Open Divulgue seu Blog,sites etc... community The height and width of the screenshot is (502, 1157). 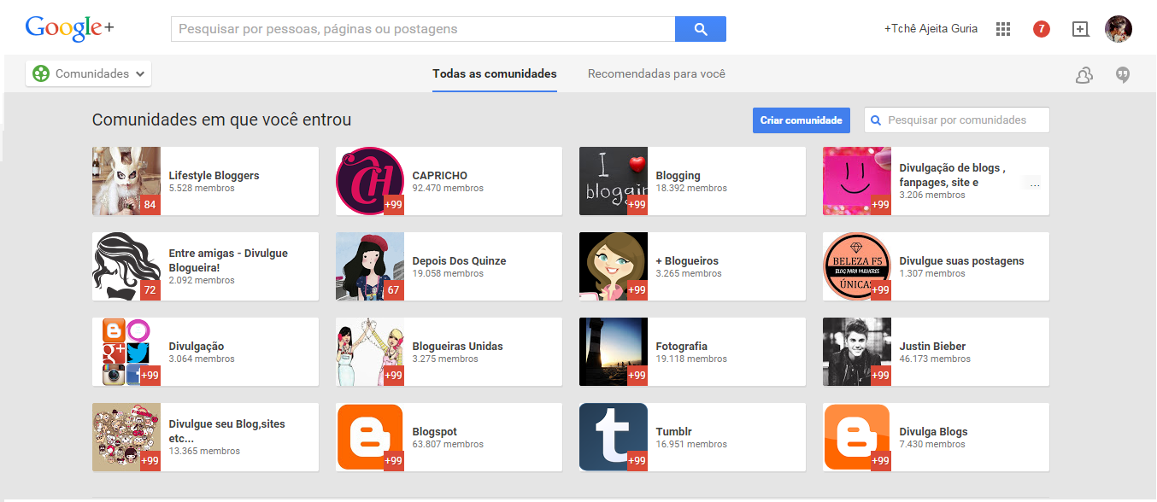tap(226, 430)
